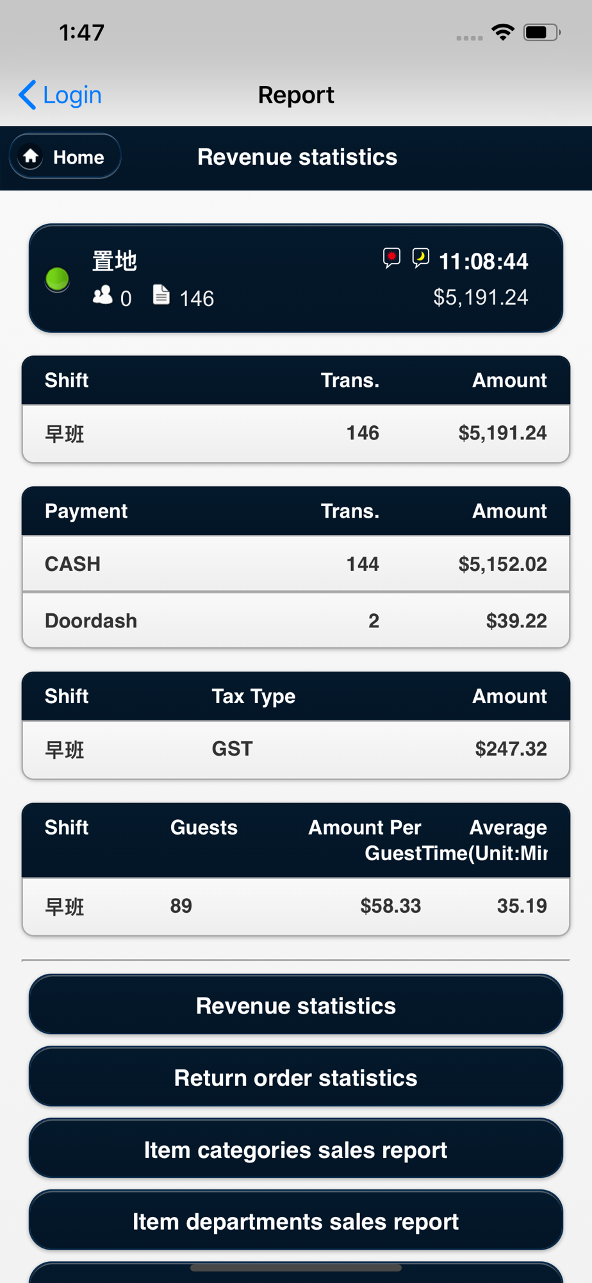The image size is (592, 1283).
Task: Tap the guests people icon
Action: tap(103, 295)
